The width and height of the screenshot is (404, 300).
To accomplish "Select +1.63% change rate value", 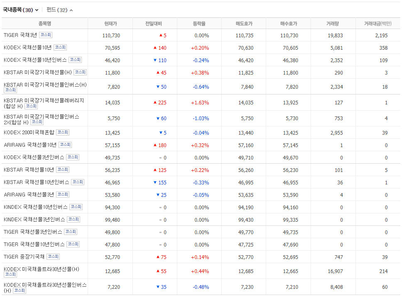I will [x=200, y=103].
